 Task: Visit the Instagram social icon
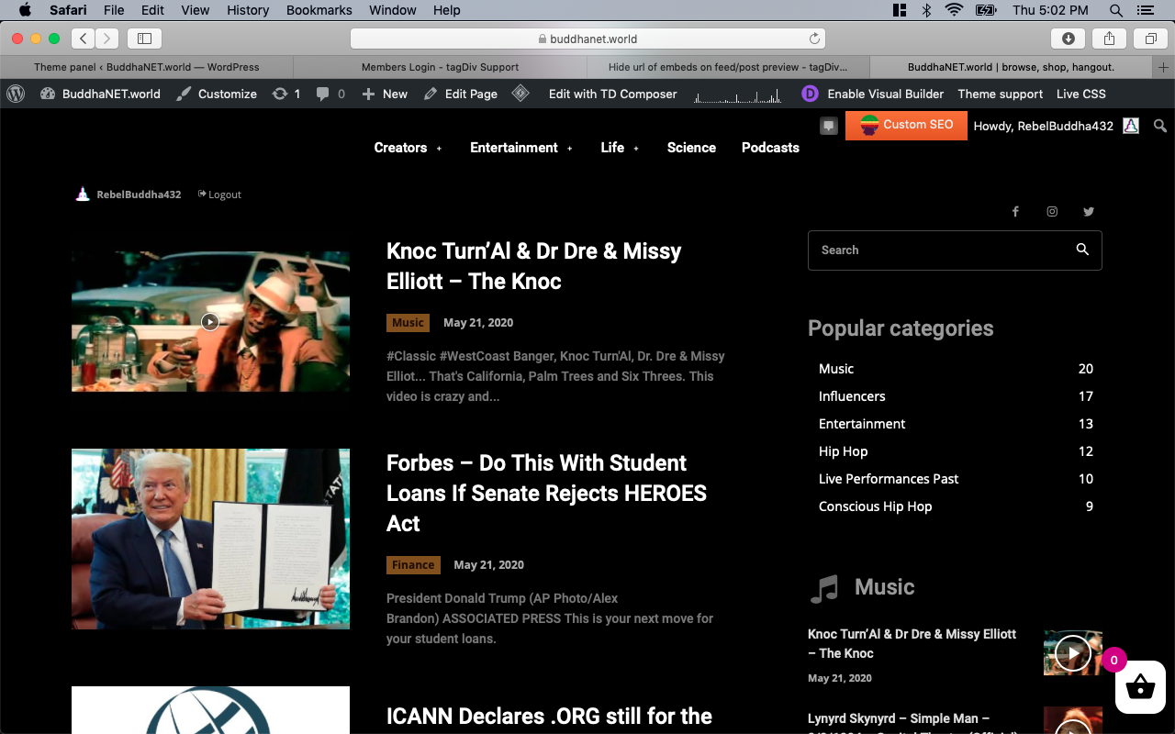1052,211
